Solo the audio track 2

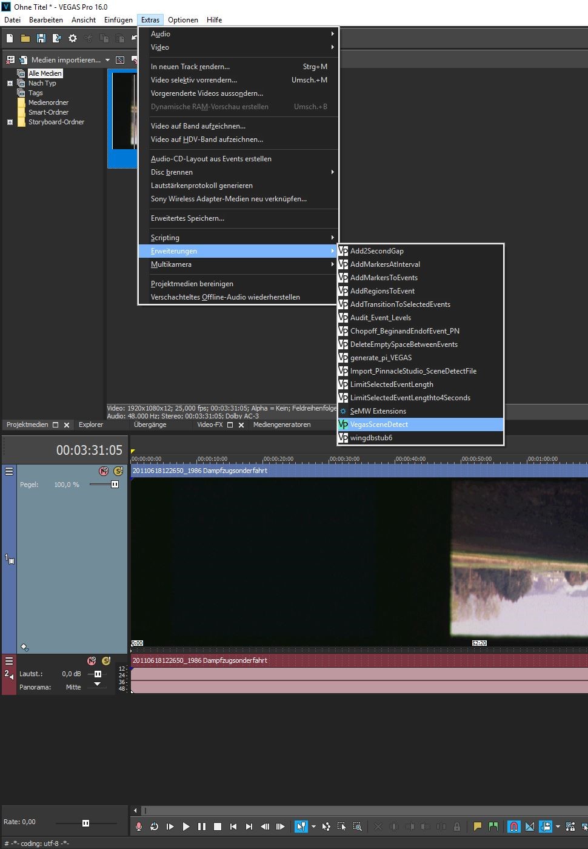coord(106,661)
